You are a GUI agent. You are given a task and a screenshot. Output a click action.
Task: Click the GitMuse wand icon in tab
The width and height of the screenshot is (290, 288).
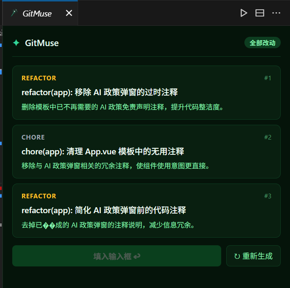pyautogui.click(x=14, y=13)
